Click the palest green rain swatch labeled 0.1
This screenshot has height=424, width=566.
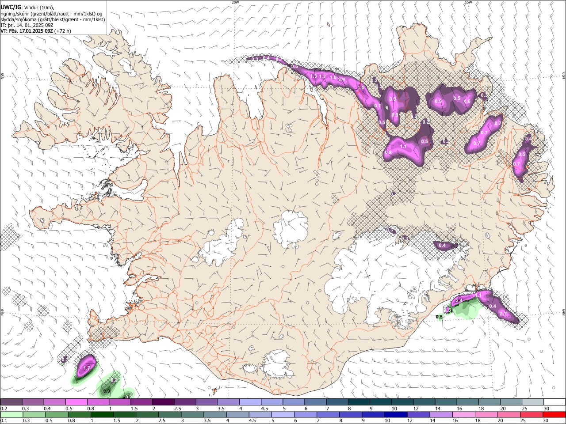[11, 414]
